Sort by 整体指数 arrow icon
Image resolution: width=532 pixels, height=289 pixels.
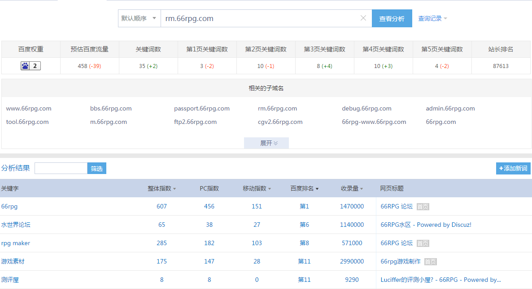coord(174,189)
